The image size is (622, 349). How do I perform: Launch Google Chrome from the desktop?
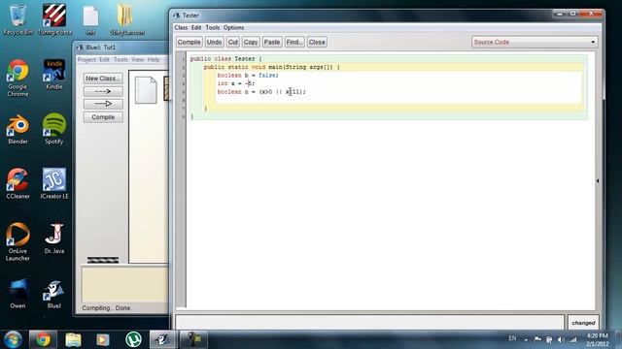point(17,78)
